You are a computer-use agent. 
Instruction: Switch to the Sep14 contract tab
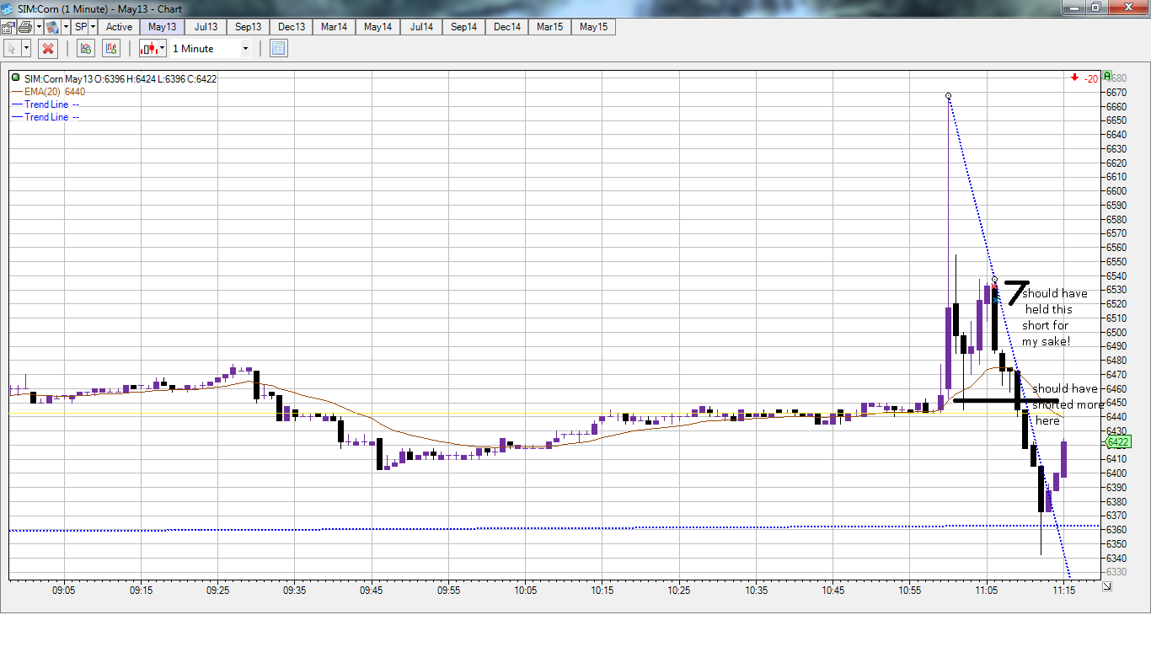click(464, 27)
